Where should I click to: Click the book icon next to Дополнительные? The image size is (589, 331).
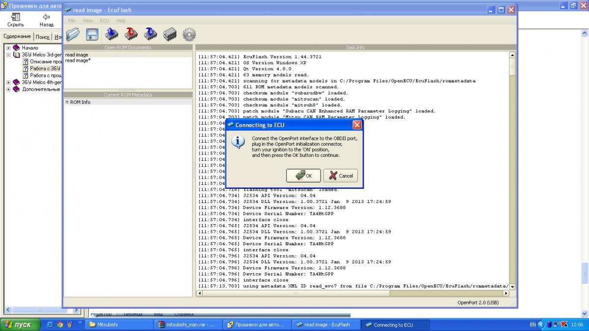click(x=17, y=89)
